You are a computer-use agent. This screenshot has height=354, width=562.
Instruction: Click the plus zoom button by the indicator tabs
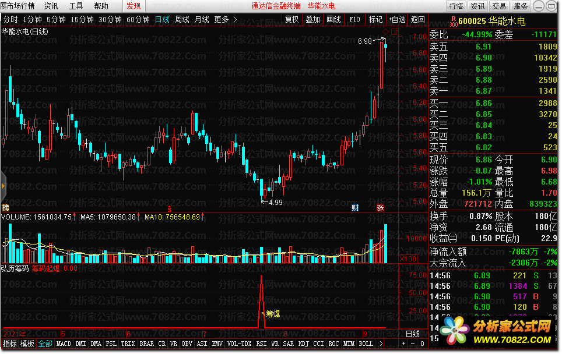click(x=404, y=344)
